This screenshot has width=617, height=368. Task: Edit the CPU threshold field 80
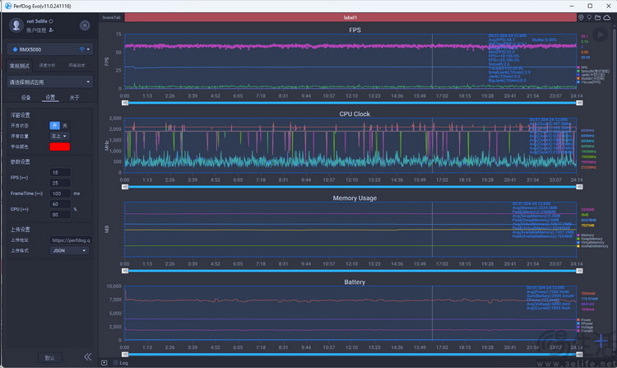[x=60, y=215]
